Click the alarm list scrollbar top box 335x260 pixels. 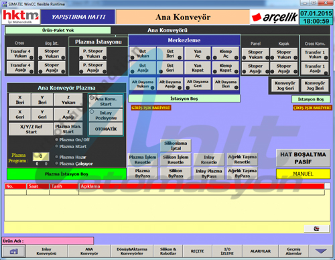[327, 186]
